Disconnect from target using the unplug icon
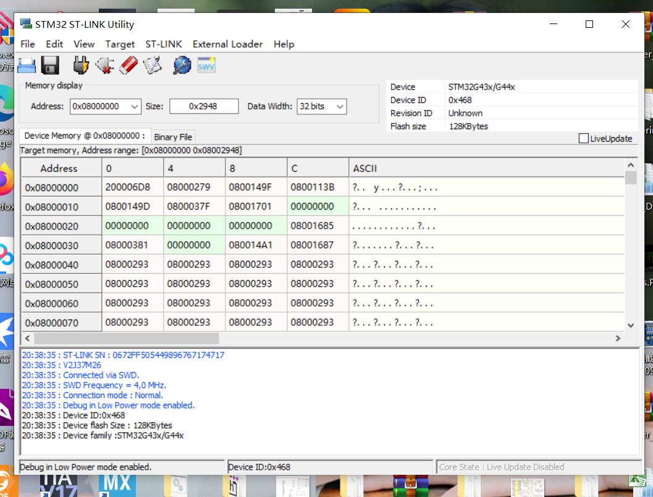This screenshot has height=497, width=653. pos(104,66)
